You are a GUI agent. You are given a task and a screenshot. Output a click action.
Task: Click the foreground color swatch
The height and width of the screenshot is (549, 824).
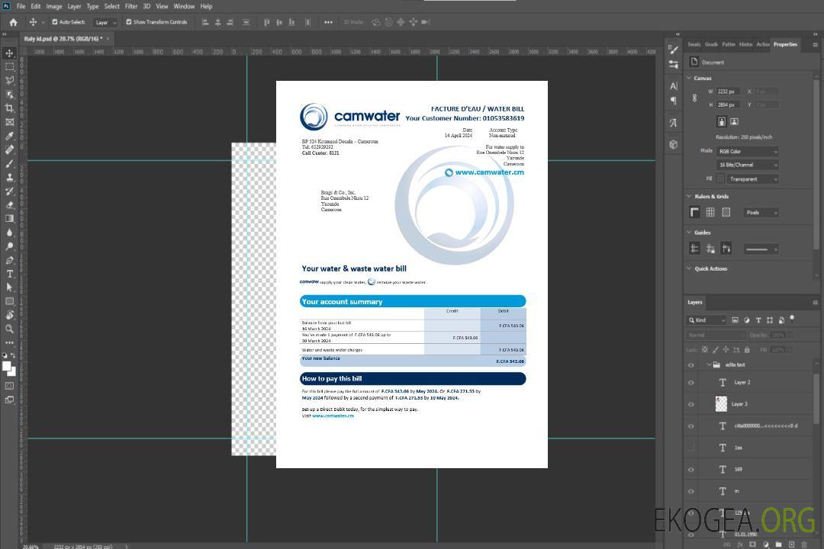(7, 366)
